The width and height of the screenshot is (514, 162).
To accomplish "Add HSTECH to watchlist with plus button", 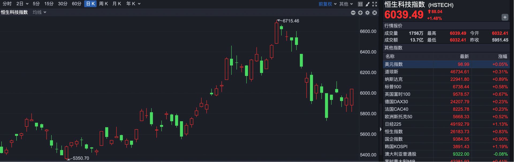I will pos(505,17).
